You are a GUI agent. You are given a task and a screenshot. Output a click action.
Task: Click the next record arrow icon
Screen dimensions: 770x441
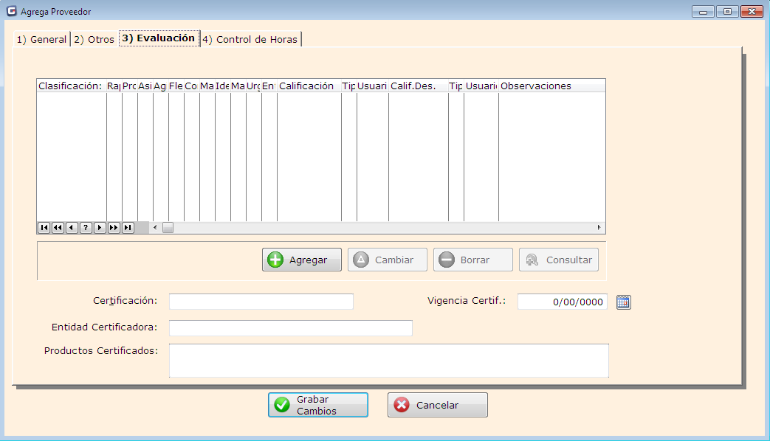pos(100,227)
